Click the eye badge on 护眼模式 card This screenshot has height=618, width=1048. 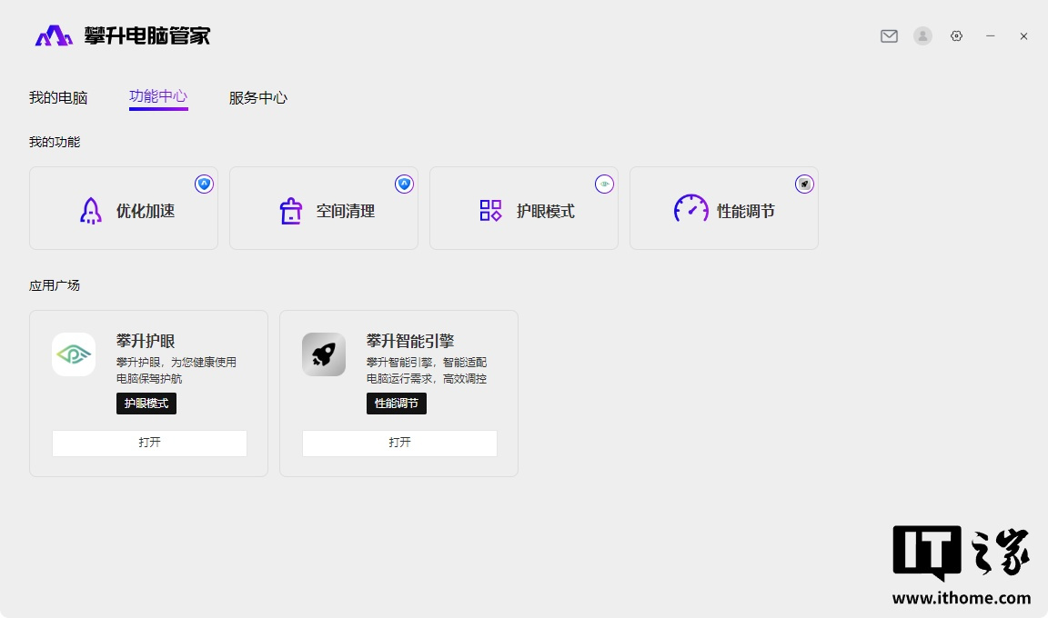[x=604, y=184]
